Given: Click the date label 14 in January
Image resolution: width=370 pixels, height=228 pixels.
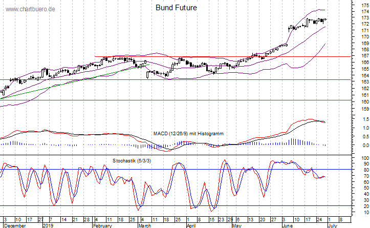Looking at the screenshot, I should coord(64,220).
